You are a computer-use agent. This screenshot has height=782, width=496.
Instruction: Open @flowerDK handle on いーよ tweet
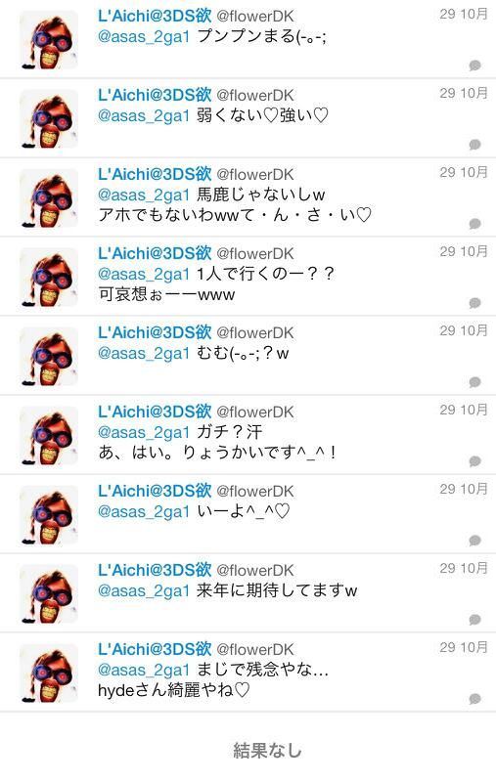(255, 492)
